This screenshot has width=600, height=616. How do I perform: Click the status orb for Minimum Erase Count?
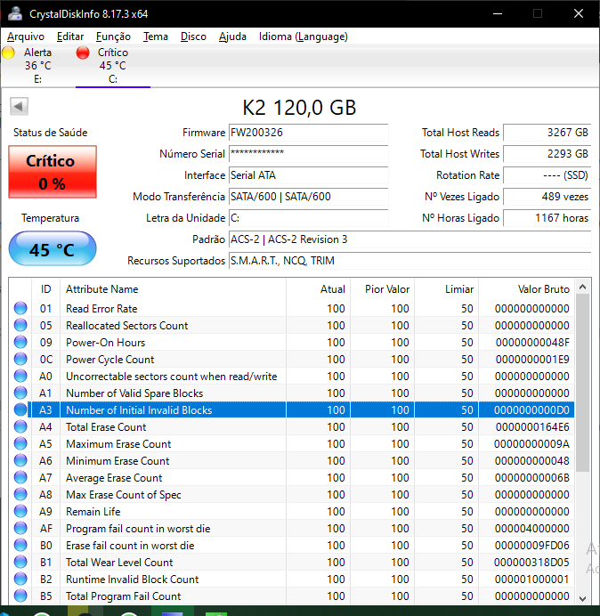20,460
